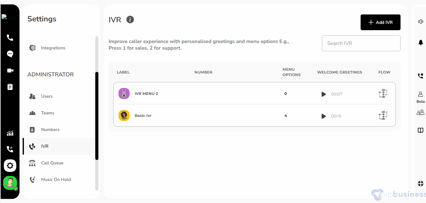This screenshot has width=426, height=203.
Task: Open the help lifebuoy icon
Action: coord(421,184)
